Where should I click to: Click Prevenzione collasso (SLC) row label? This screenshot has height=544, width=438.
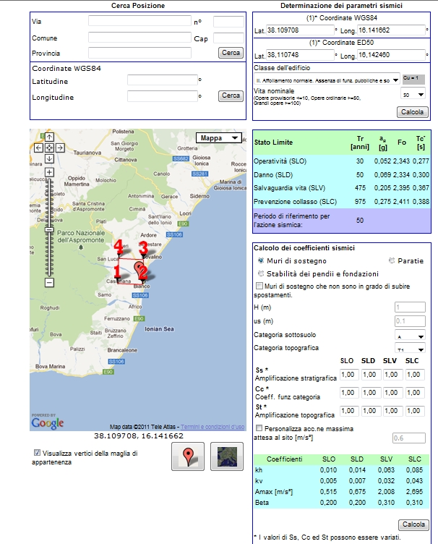(x=295, y=202)
